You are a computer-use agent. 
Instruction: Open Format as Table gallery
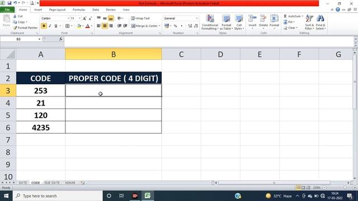[x=226, y=22]
